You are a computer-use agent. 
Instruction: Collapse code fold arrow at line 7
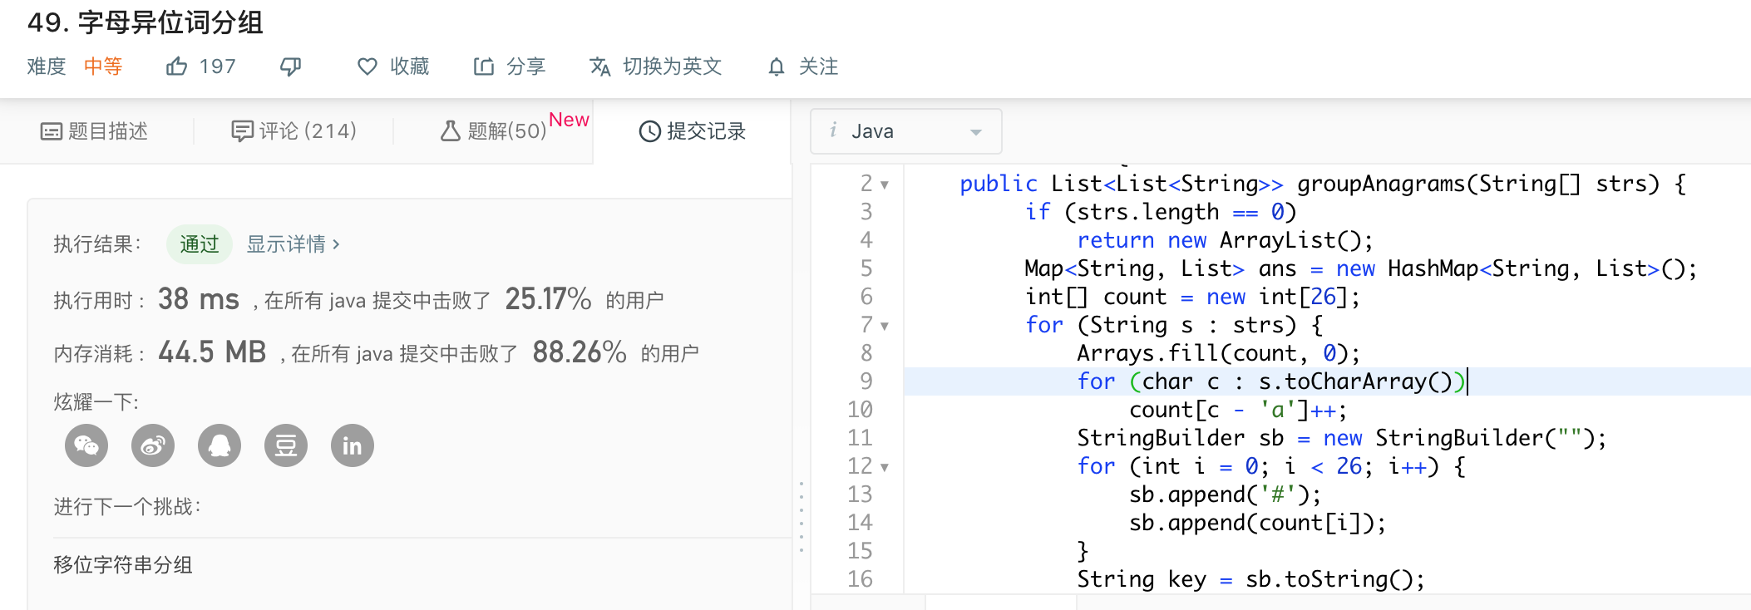point(885,326)
